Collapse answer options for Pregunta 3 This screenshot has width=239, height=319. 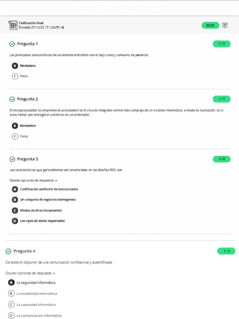(x=34, y=180)
